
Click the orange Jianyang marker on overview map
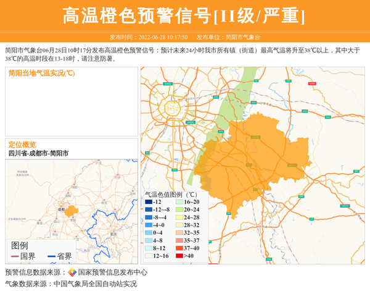click(x=72, y=211)
